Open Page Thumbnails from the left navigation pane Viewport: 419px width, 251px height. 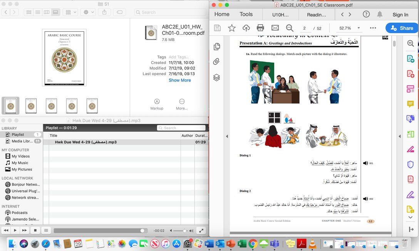[x=217, y=46]
